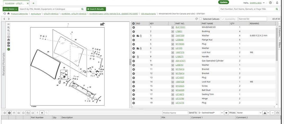
Task: Open the 100 Attachments breadcrumb link
Action: tap(148, 14)
